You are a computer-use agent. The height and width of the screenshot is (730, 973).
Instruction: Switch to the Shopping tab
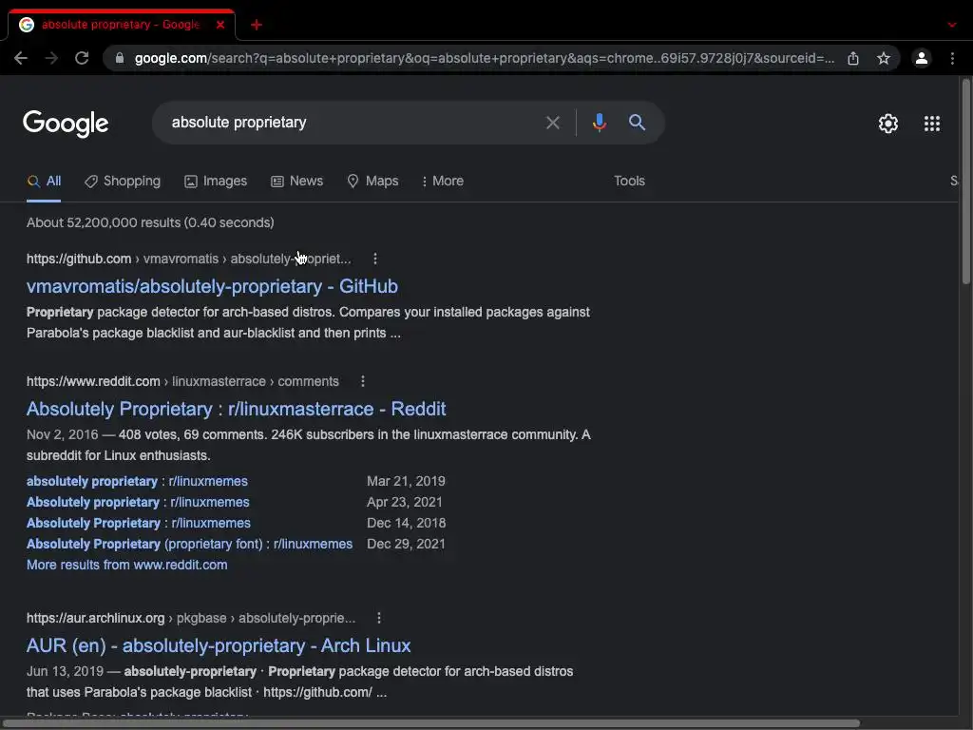[x=123, y=182]
